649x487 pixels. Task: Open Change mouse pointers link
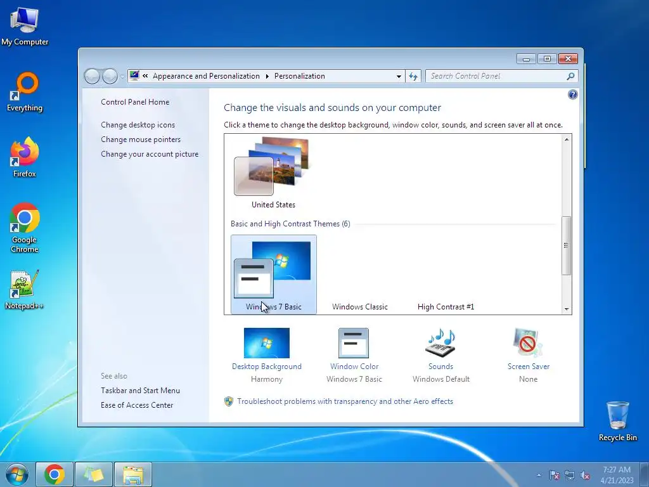coord(141,139)
